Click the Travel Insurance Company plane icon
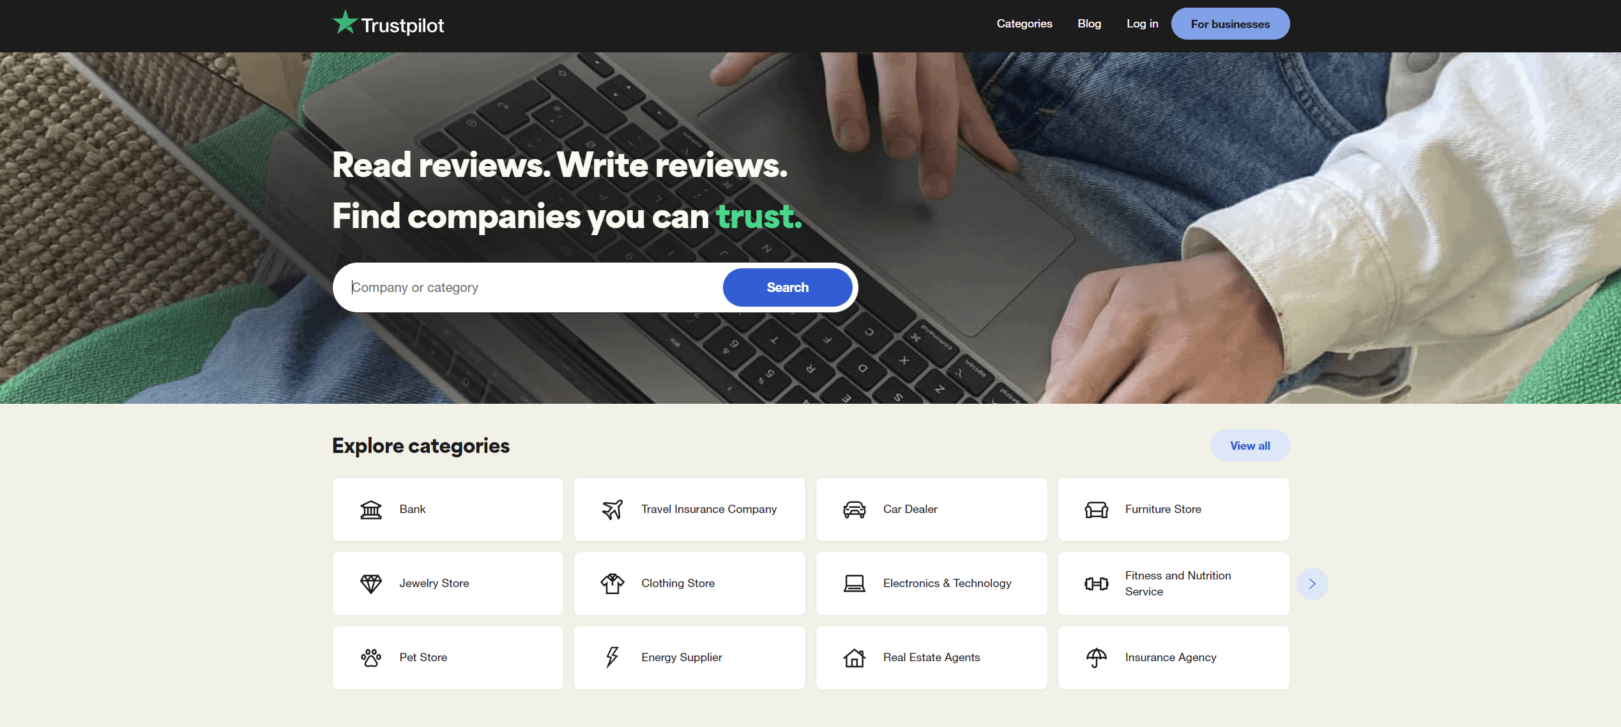This screenshot has height=727, width=1621. click(x=611, y=509)
